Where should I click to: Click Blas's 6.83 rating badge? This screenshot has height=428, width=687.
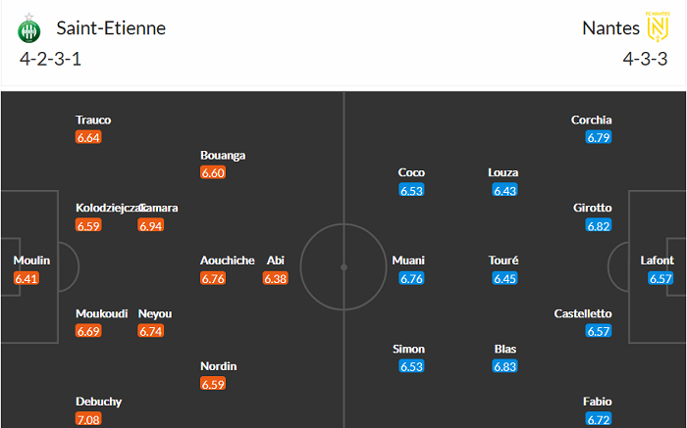tap(504, 366)
